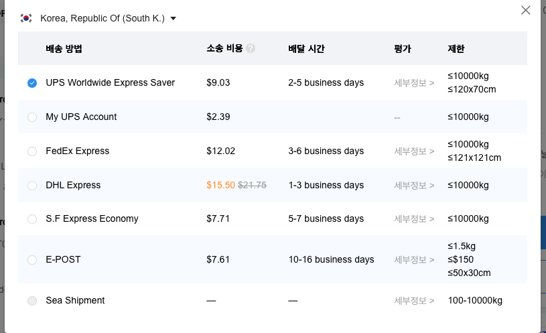Select UPS Worldwide Express Saver radio button
Screen dimensions: 546x333
point(32,83)
